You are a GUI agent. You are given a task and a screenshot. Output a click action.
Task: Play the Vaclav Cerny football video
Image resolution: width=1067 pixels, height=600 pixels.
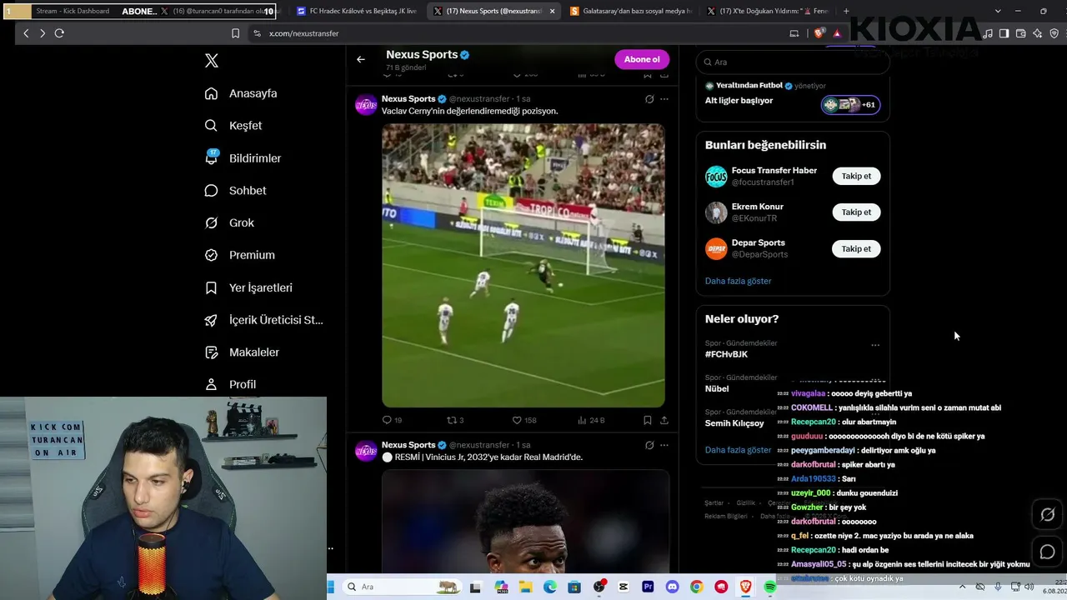(x=523, y=266)
